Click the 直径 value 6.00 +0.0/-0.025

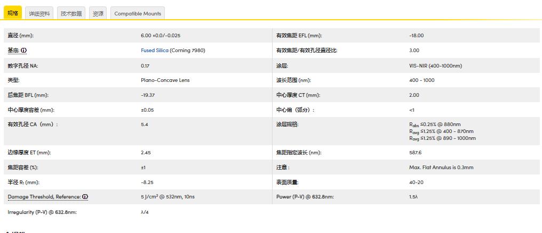(161, 36)
